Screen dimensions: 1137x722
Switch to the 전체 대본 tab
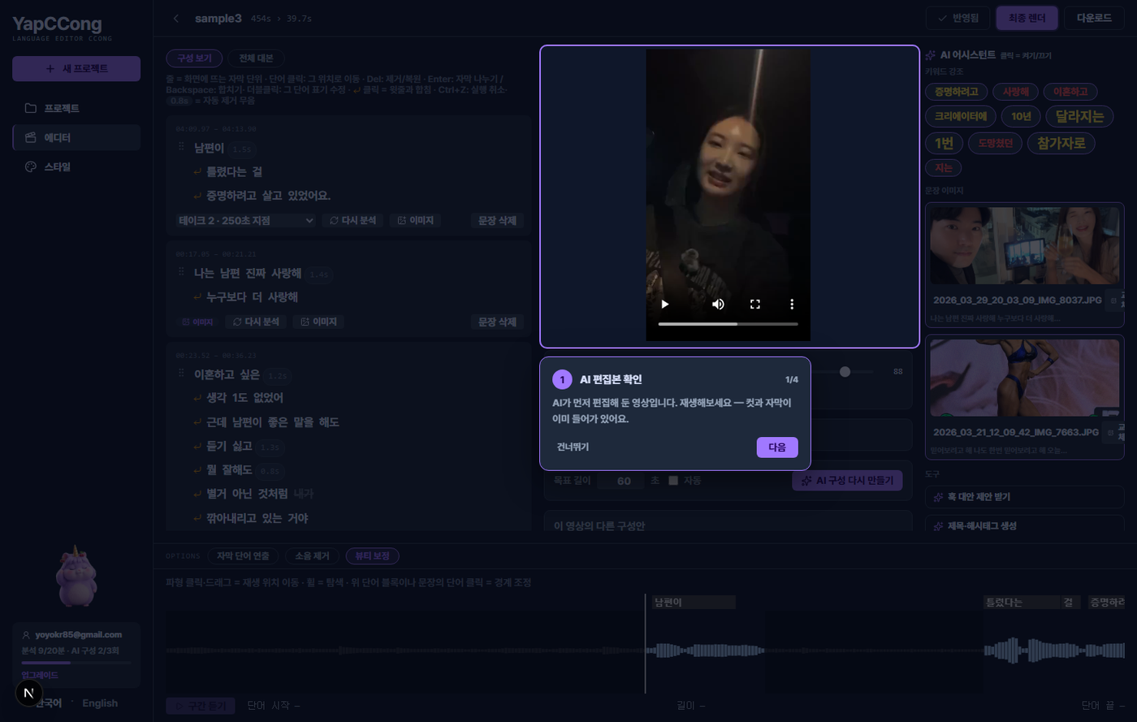coord(256,58)
